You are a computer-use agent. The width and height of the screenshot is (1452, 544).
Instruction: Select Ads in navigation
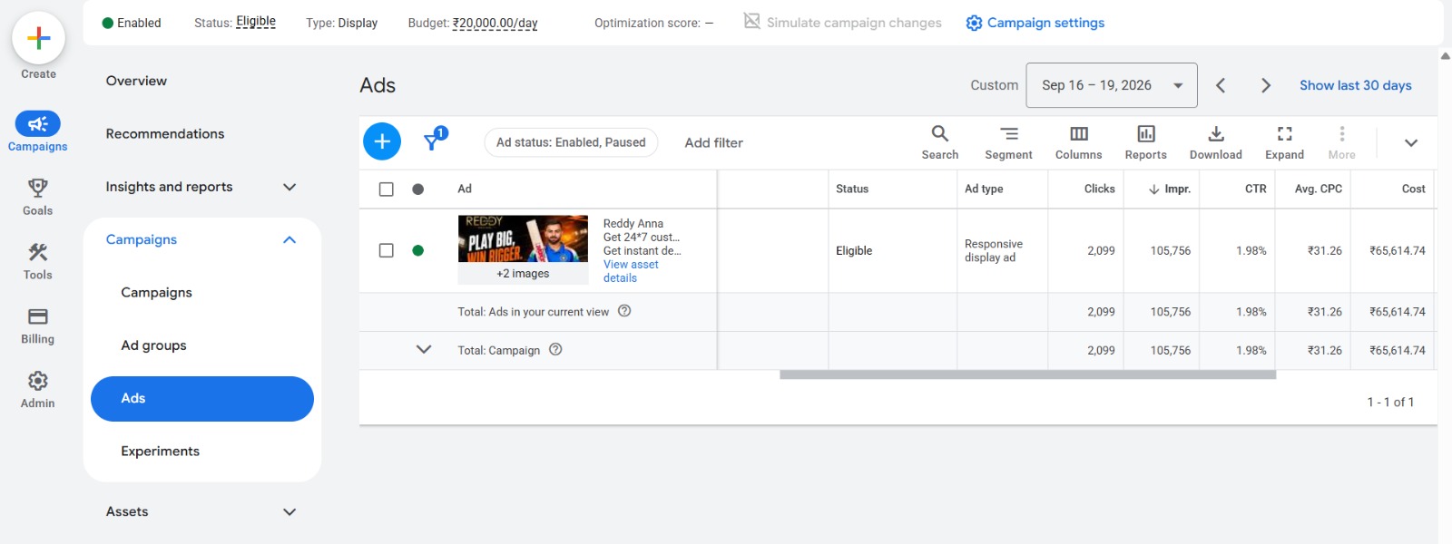point(202,399)
